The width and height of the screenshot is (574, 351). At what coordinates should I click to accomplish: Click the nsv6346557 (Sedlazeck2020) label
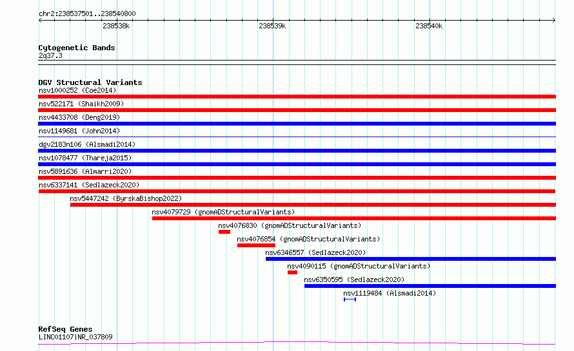coord(315,252)
